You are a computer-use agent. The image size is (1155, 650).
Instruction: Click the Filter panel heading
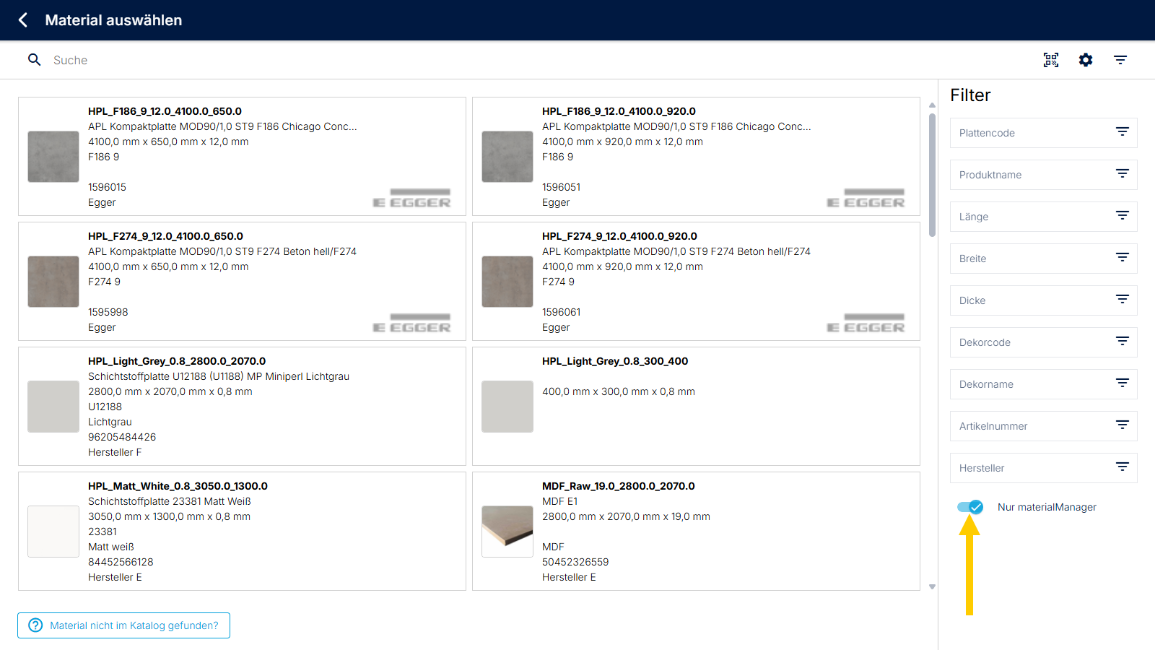[x=970, y=95]
